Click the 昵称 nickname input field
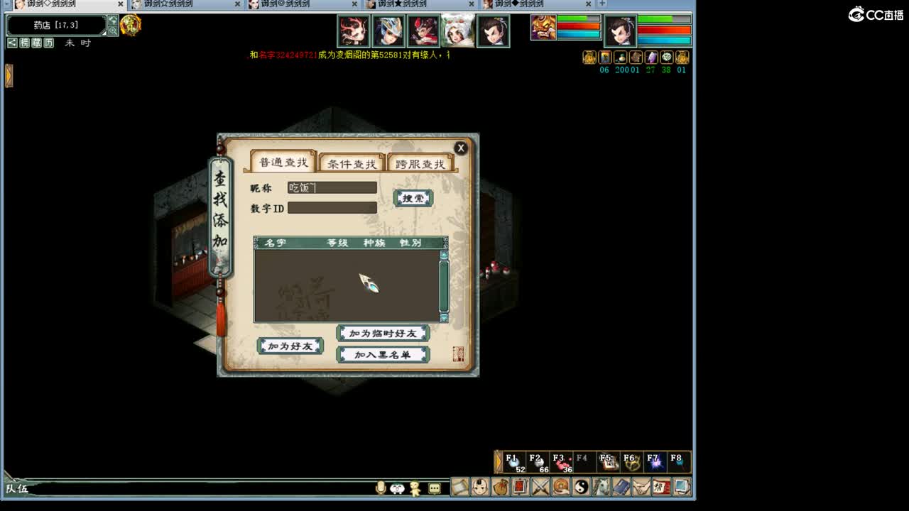Screen dimensions: 909x511 coord(332,187)
